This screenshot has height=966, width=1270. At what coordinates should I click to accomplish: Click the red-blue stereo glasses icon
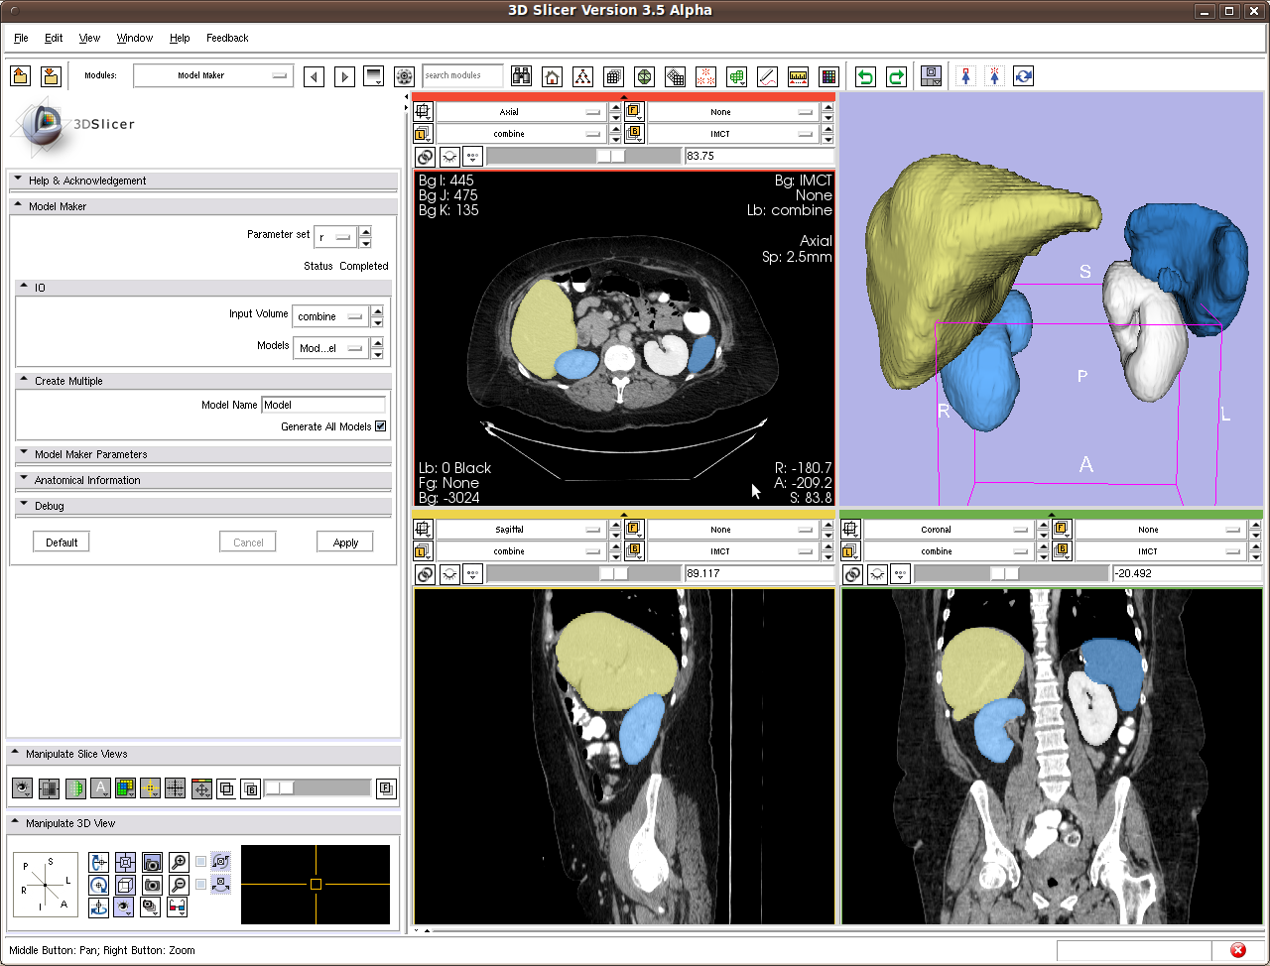pyautogui.click(x=178, y=906)
